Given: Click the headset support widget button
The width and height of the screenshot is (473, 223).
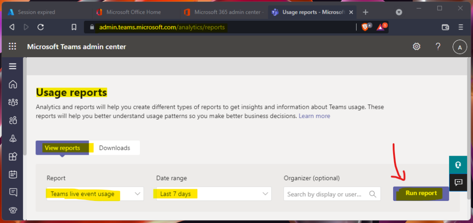Looking at the screenshot, I should coord(458,165).
